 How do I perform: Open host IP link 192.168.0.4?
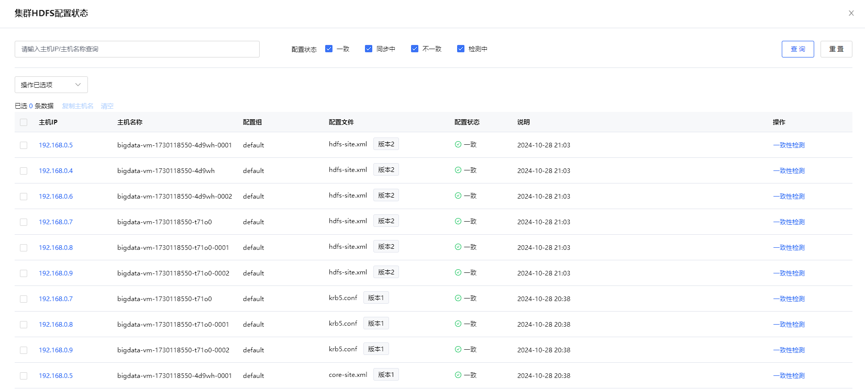pyautogui.click(x=56, y=171)
